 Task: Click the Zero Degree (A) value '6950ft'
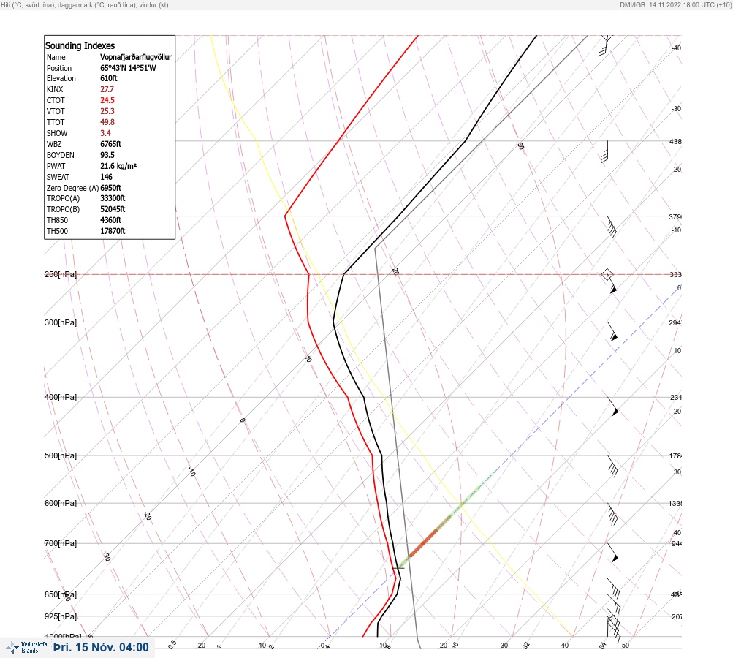pos(111,188)
